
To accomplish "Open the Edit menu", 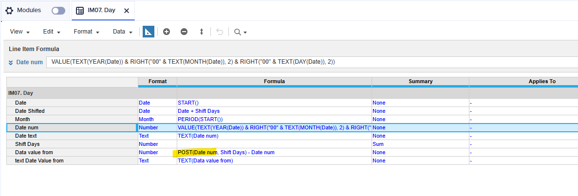I will click(x=52, y=32).
